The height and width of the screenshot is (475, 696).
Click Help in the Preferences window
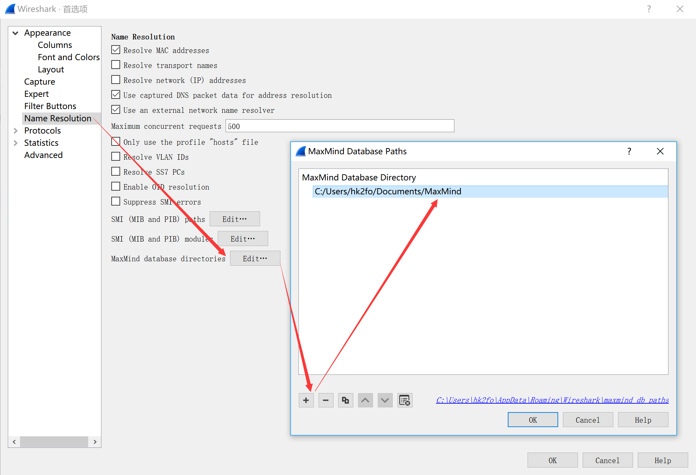[663, 460]
